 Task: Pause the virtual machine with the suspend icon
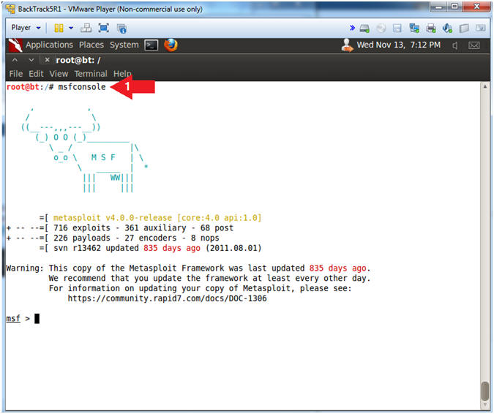59,29
